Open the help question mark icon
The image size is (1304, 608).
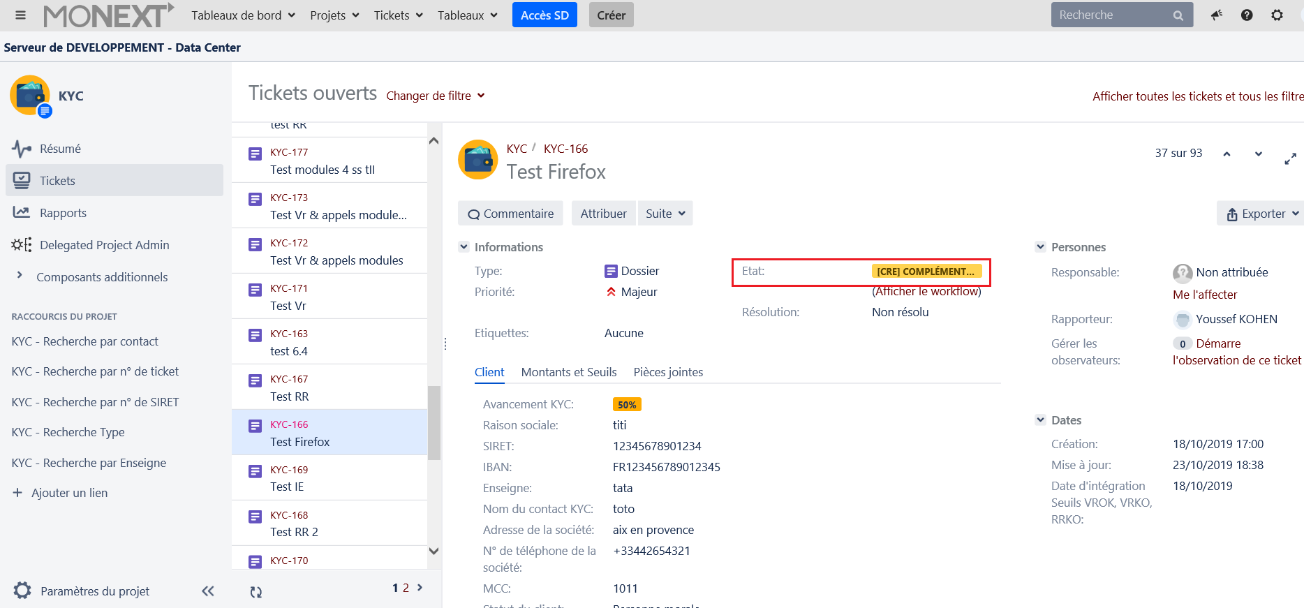1247,15
